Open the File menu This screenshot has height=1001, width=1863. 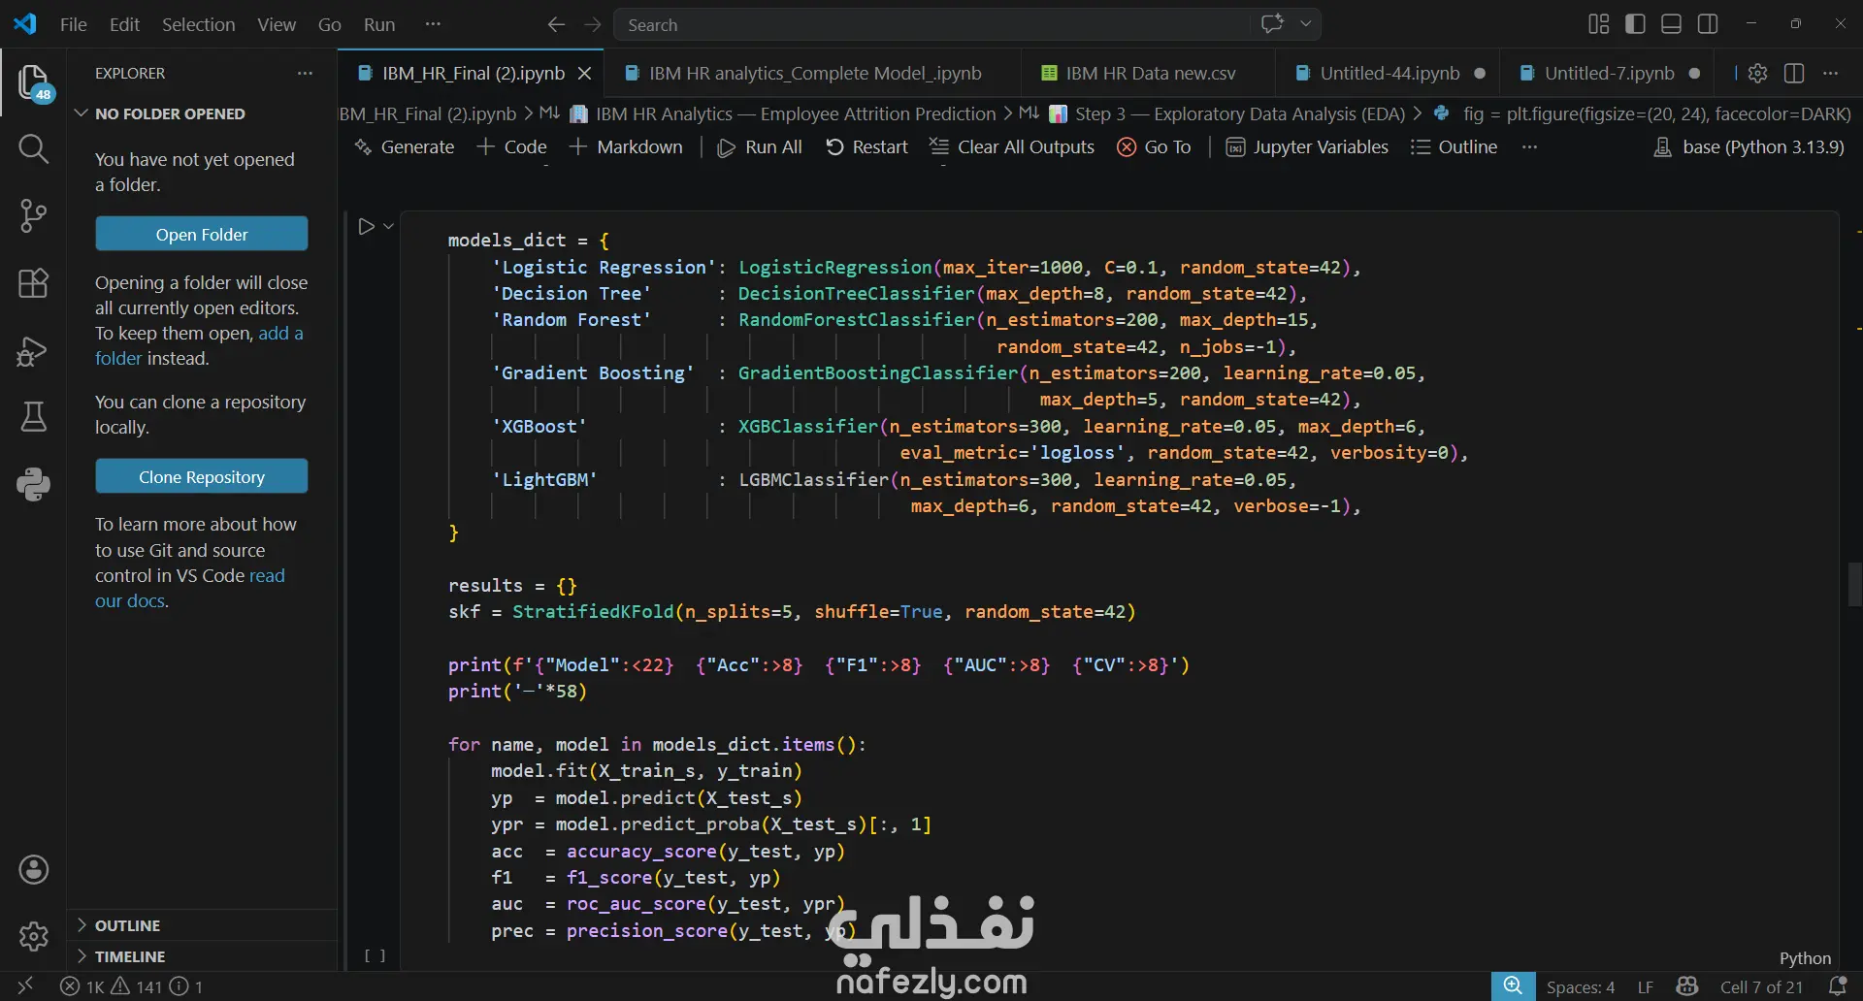[74, 24]
